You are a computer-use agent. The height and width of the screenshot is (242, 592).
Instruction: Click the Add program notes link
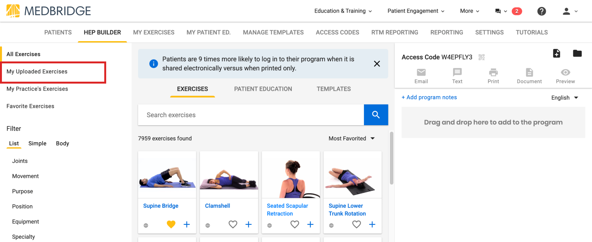(429, 97)
